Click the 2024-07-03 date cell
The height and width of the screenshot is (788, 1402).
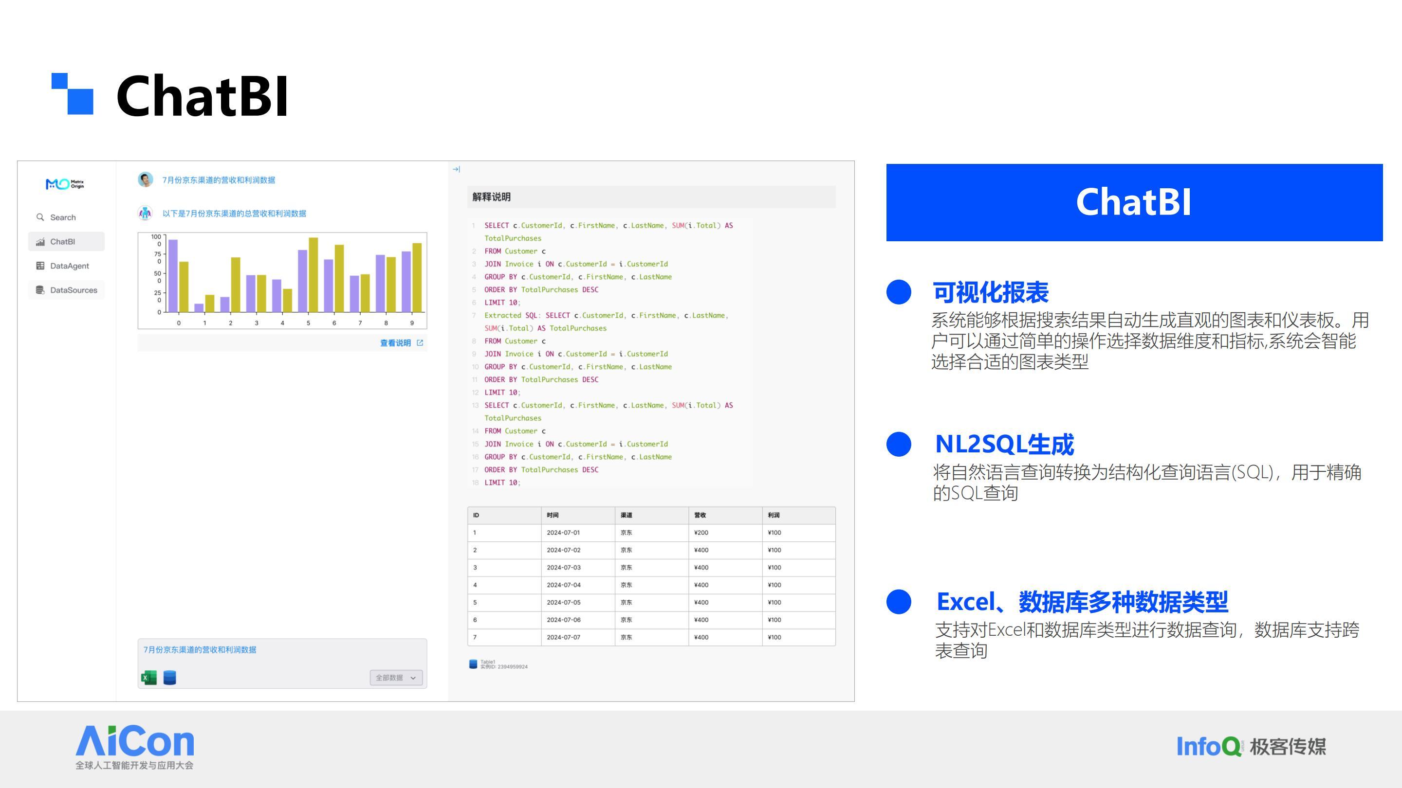point(578,567)
